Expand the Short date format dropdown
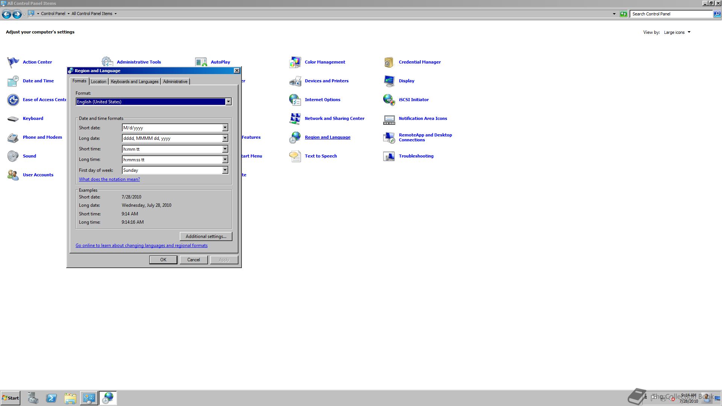The height and width of the screenshot is (406, 722). point(225,128)
